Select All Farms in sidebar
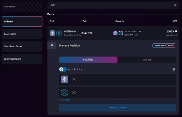This screenshot has width=182, height=117. [x=22, y=22]
